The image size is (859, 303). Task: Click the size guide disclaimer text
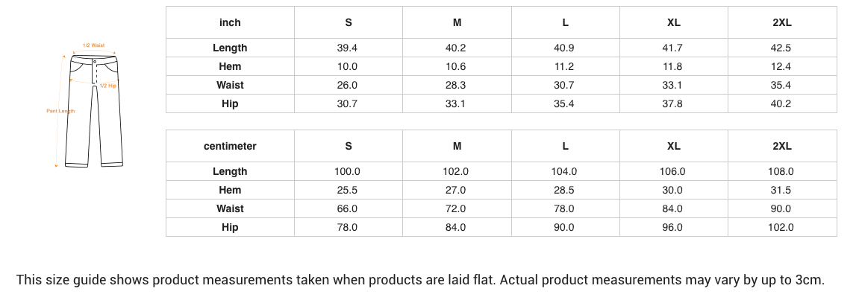click(x=420, y=281)
